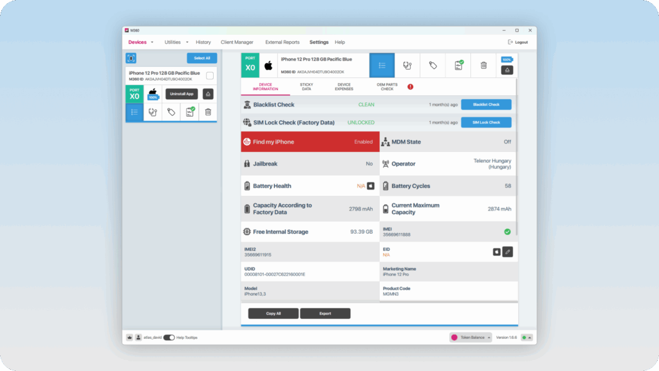
Task: Click the Apple logo in the device header
Action: (268, 66)
